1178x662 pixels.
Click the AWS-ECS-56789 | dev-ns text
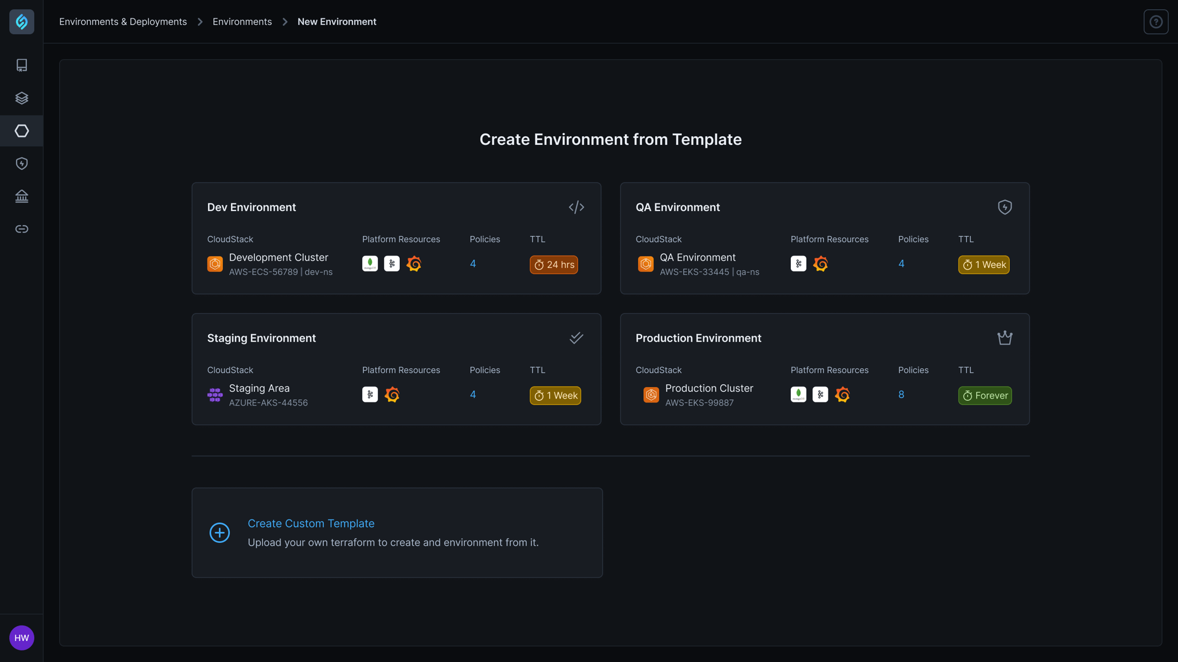[281, 272]
